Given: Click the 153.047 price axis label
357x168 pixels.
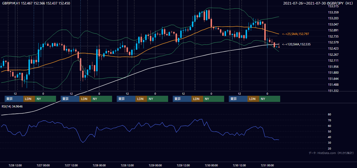Looking at the screenshot, I should 333,24.
